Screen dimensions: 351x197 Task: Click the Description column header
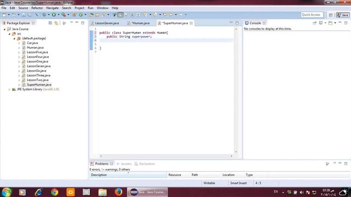pos(128,175)
